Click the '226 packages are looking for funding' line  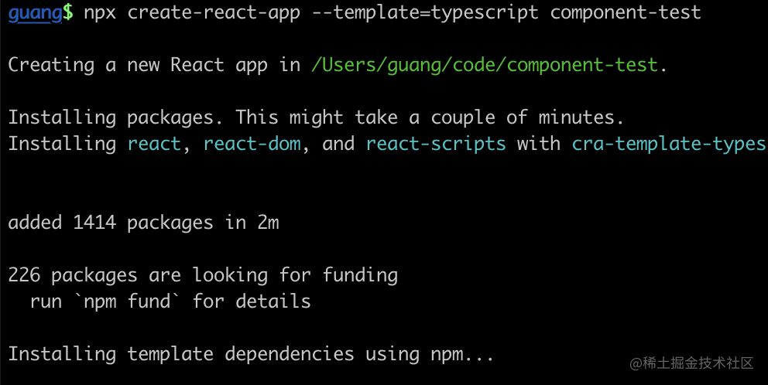click(203, 275)
